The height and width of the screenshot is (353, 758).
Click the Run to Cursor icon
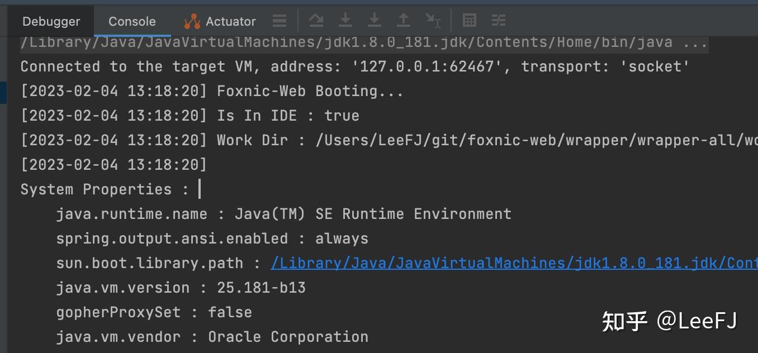coord(433,21)
